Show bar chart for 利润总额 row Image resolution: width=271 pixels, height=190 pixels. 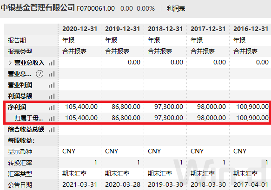click(52, 96)
